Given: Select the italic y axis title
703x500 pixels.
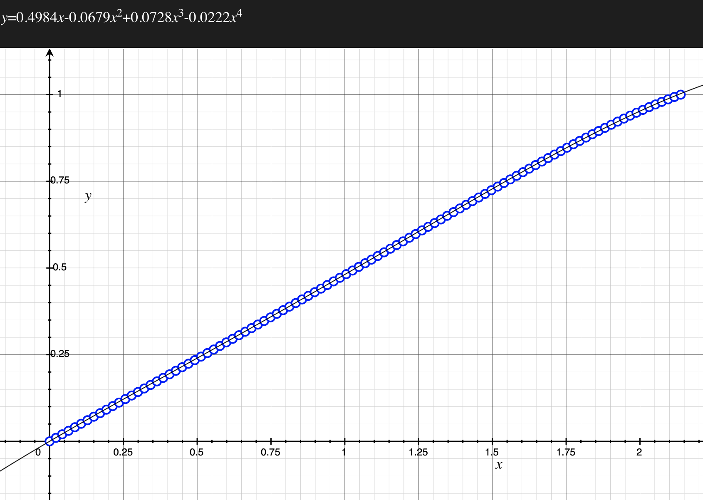Looking at the screenshot, I should point(88,196).
